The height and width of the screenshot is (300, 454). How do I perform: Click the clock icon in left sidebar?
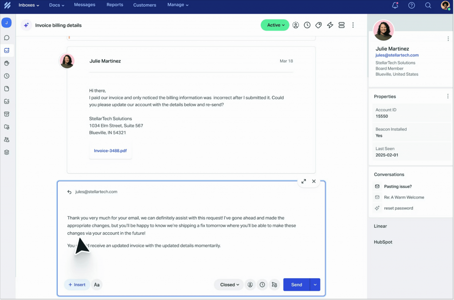coord(7,76)
